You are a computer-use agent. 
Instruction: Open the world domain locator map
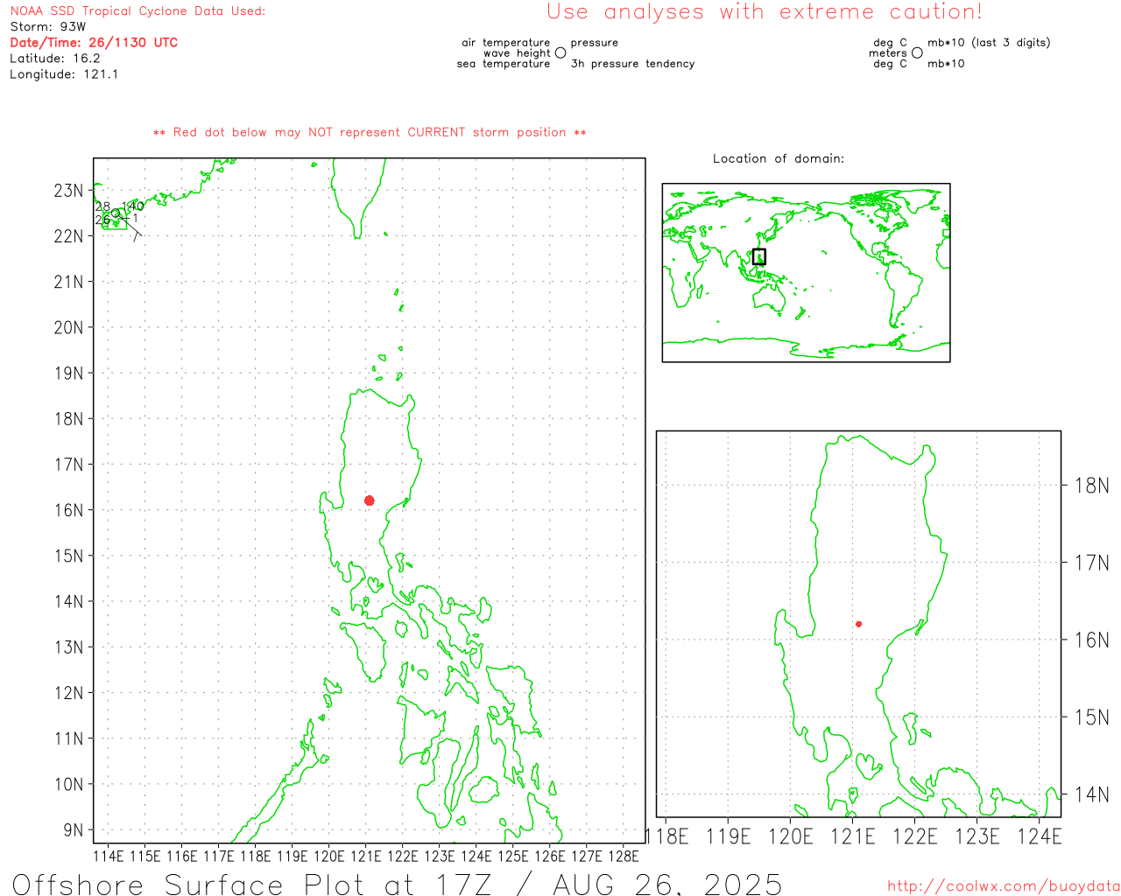point(806,272)
